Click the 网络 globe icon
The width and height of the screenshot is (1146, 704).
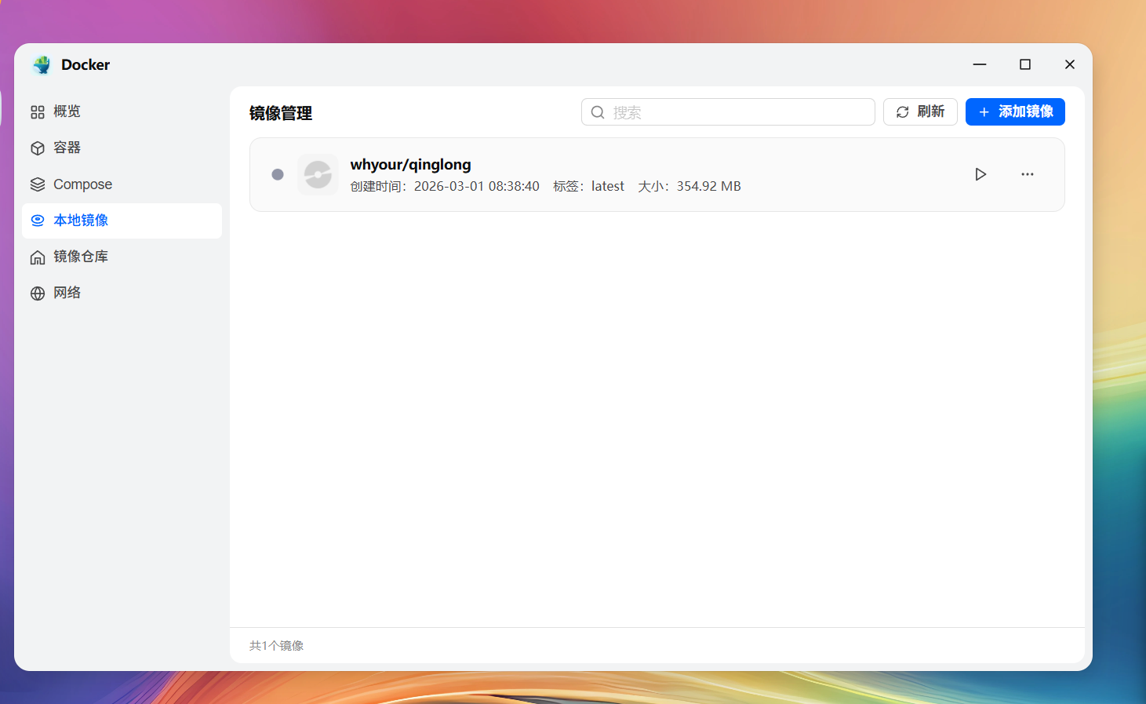[x=38, y=294]
